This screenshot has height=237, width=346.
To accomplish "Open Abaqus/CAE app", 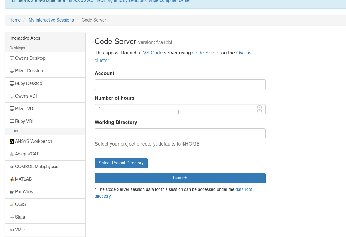I will tap(45, 154).
